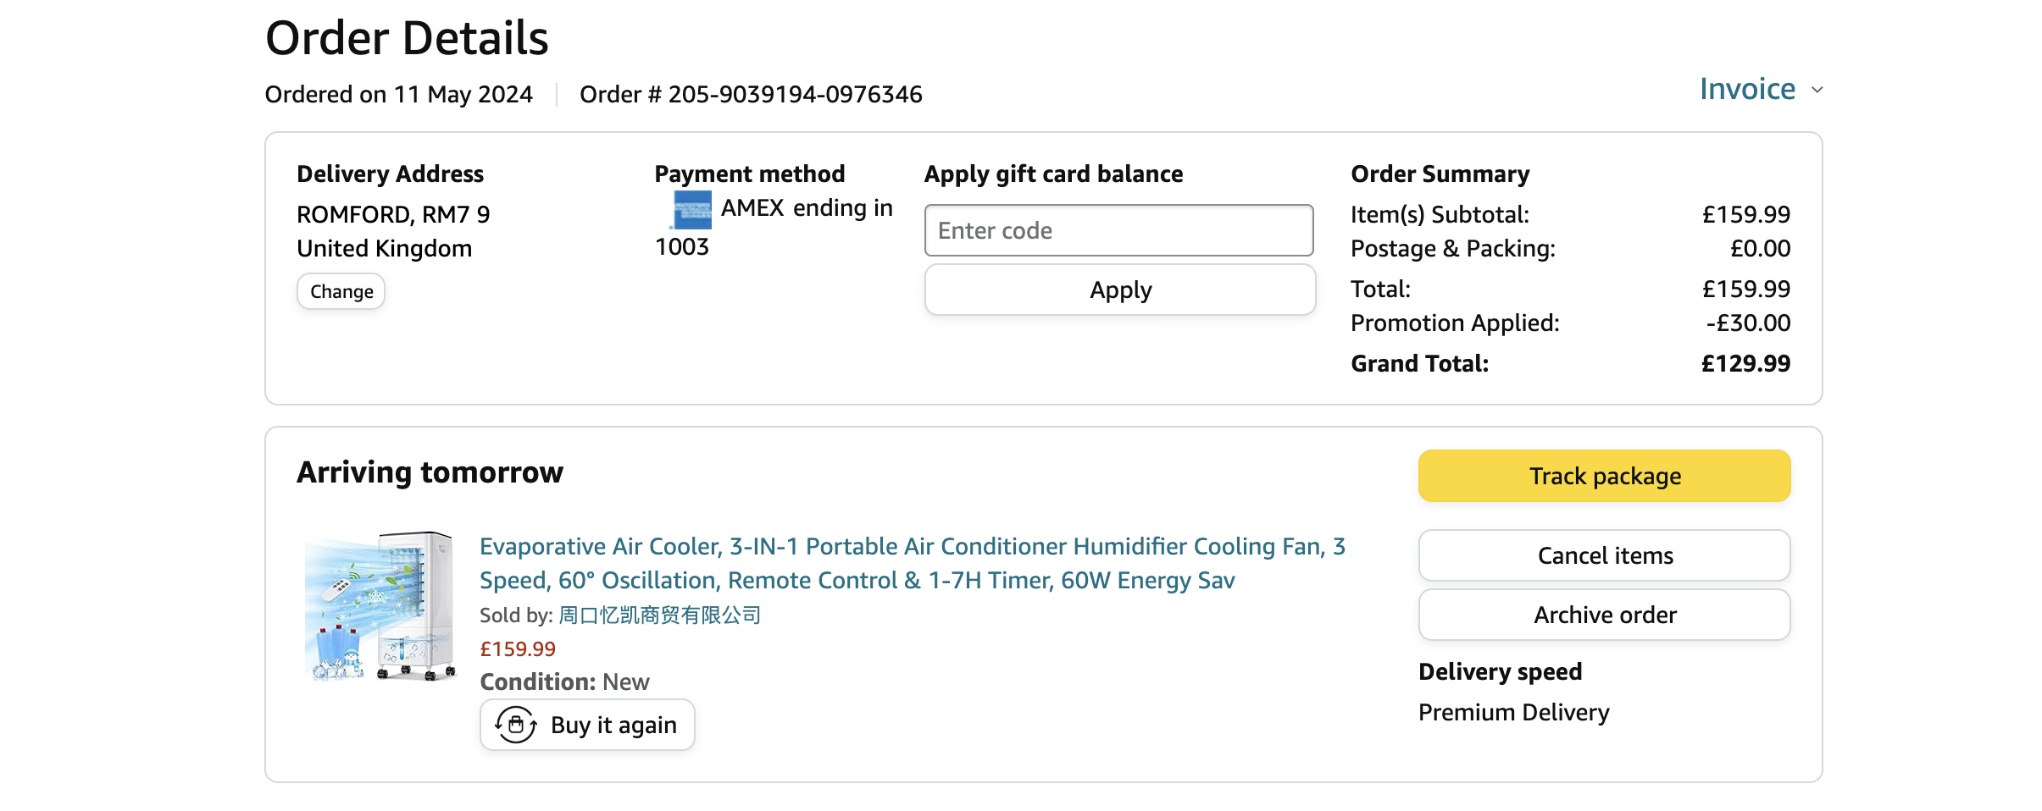Open the Evaporative Air Cooler product title link
This screenshot has width=2042, height=811.
coord(912,563)
